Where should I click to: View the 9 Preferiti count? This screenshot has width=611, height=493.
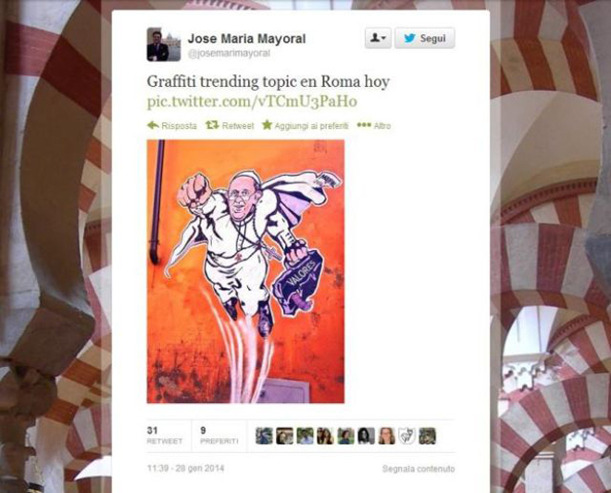pyautogui.click(x=219, y=436)
